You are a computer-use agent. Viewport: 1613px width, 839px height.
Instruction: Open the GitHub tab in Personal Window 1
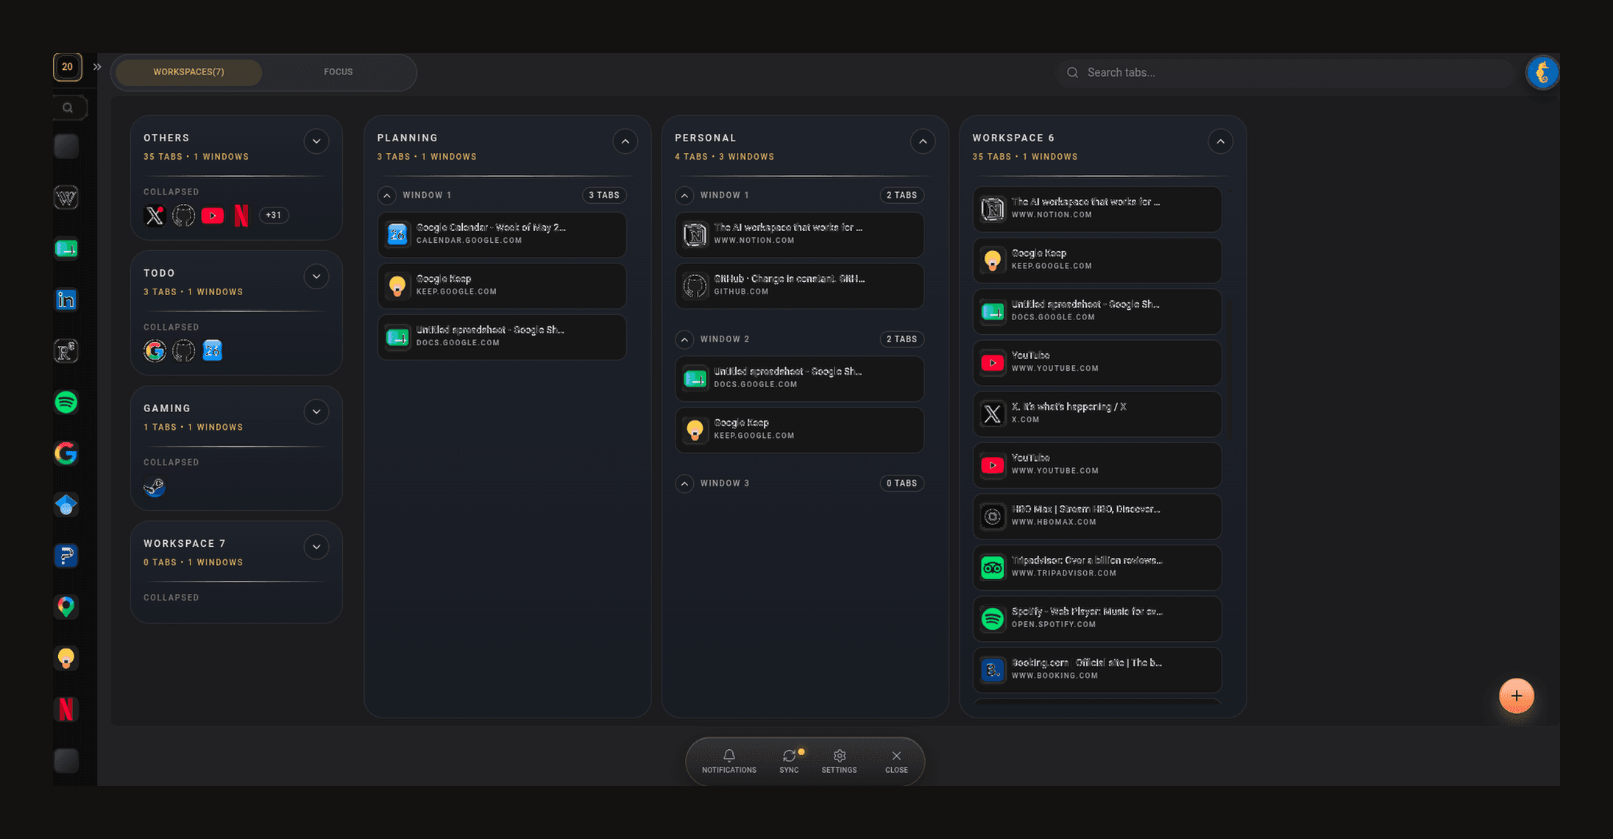[799, 286]
